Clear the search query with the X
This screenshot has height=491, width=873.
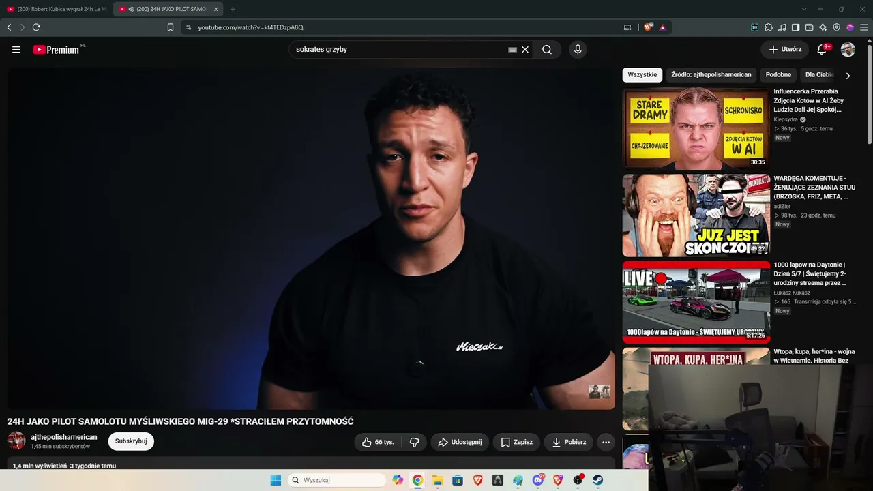click(x=525, y=50)
